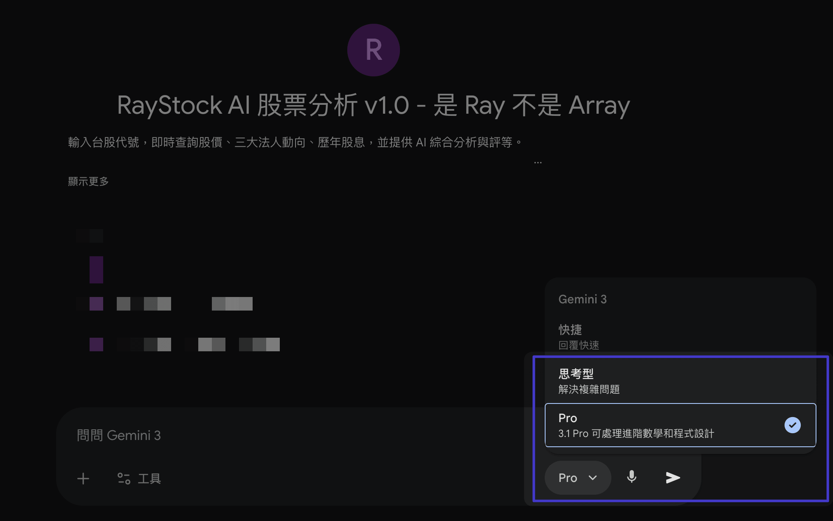
Task: Click the send message arrow icon
Action: coord(672,478)
